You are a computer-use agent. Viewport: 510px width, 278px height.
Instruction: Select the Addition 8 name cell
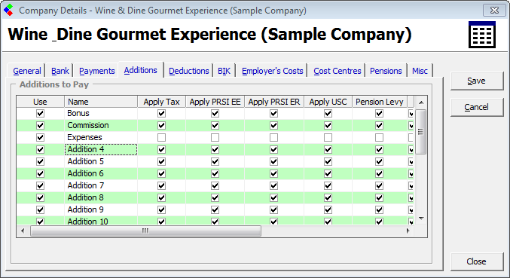coord(101,197)
